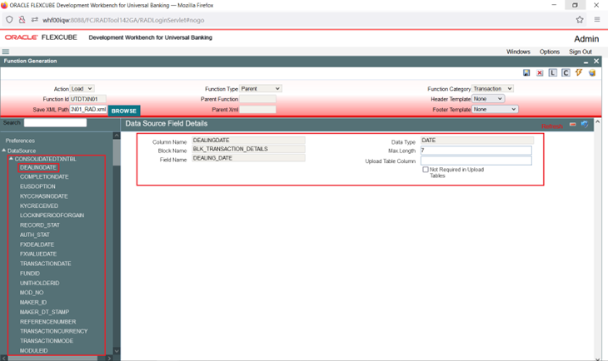Viewport: 608px width, 361px height.
Task: Select REFERENCENUMBER in the tree
Action: point(48,322)
